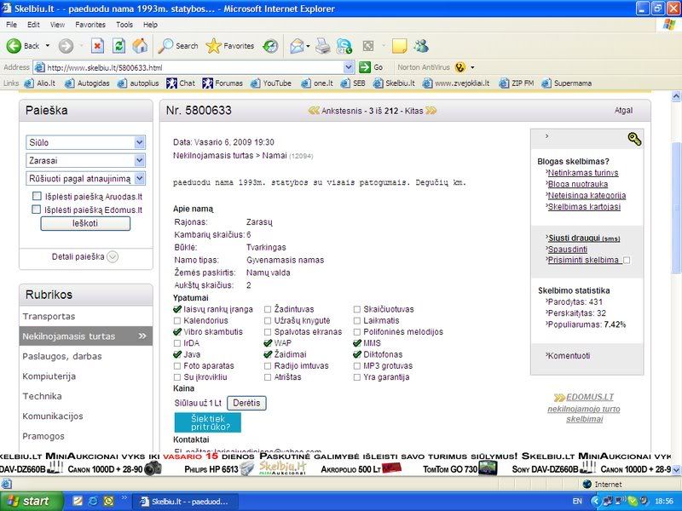Viewport: 682px width, 511px height.
Task: Click the Skype toolbar icon
Action: point(345,46)
